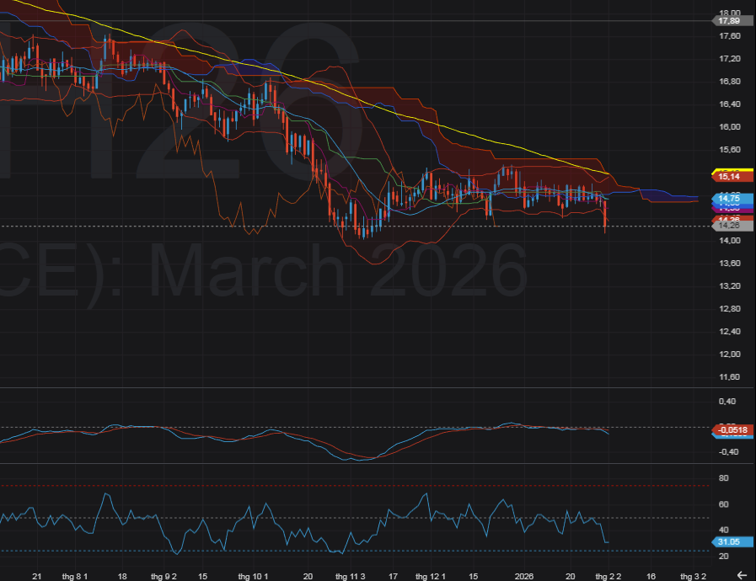
Task: Click the RSI axis 20 level label
Action: pyautogui.click(x=723, y=556)
